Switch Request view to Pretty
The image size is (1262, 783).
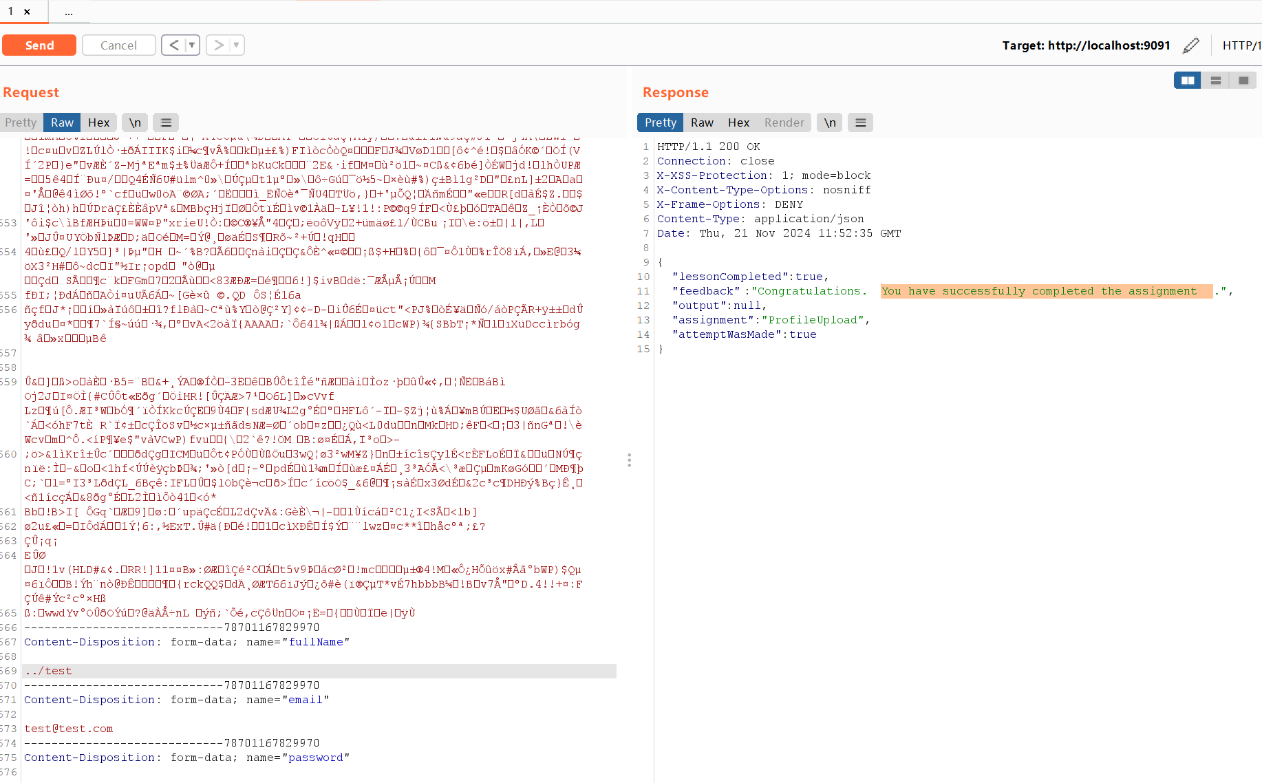pos(21,122)
